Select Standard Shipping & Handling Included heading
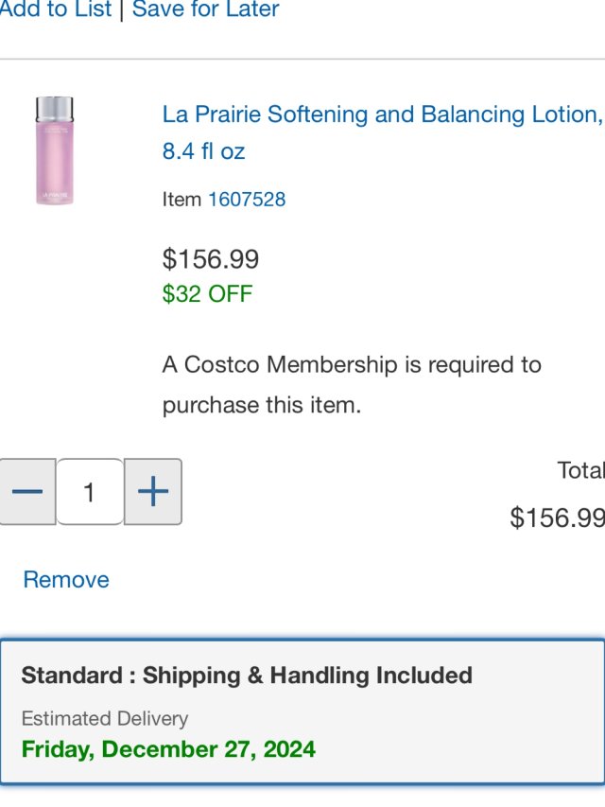The width and height of the screenshot is (605, 807). coord(247,675)
